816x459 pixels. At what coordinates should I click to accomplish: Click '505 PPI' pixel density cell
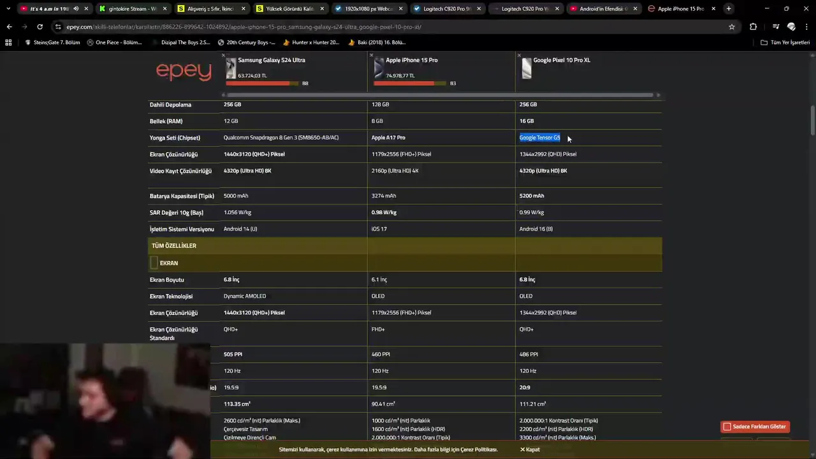coord(233,354)
